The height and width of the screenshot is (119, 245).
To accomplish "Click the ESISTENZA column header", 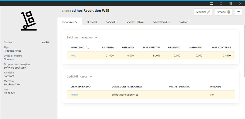I will coord(108,47).
